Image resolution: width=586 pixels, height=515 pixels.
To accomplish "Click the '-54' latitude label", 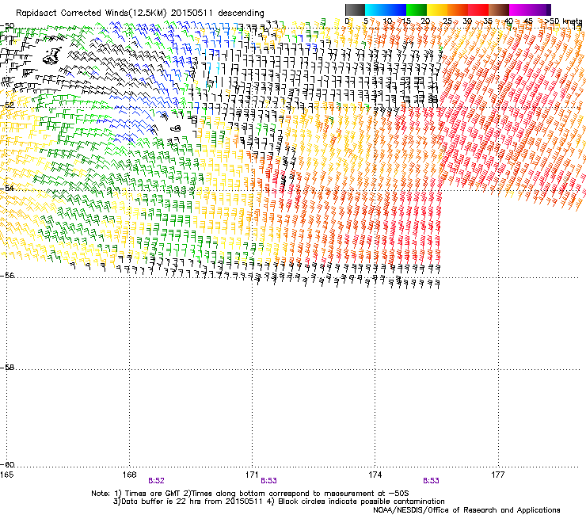I will (7, 188).
